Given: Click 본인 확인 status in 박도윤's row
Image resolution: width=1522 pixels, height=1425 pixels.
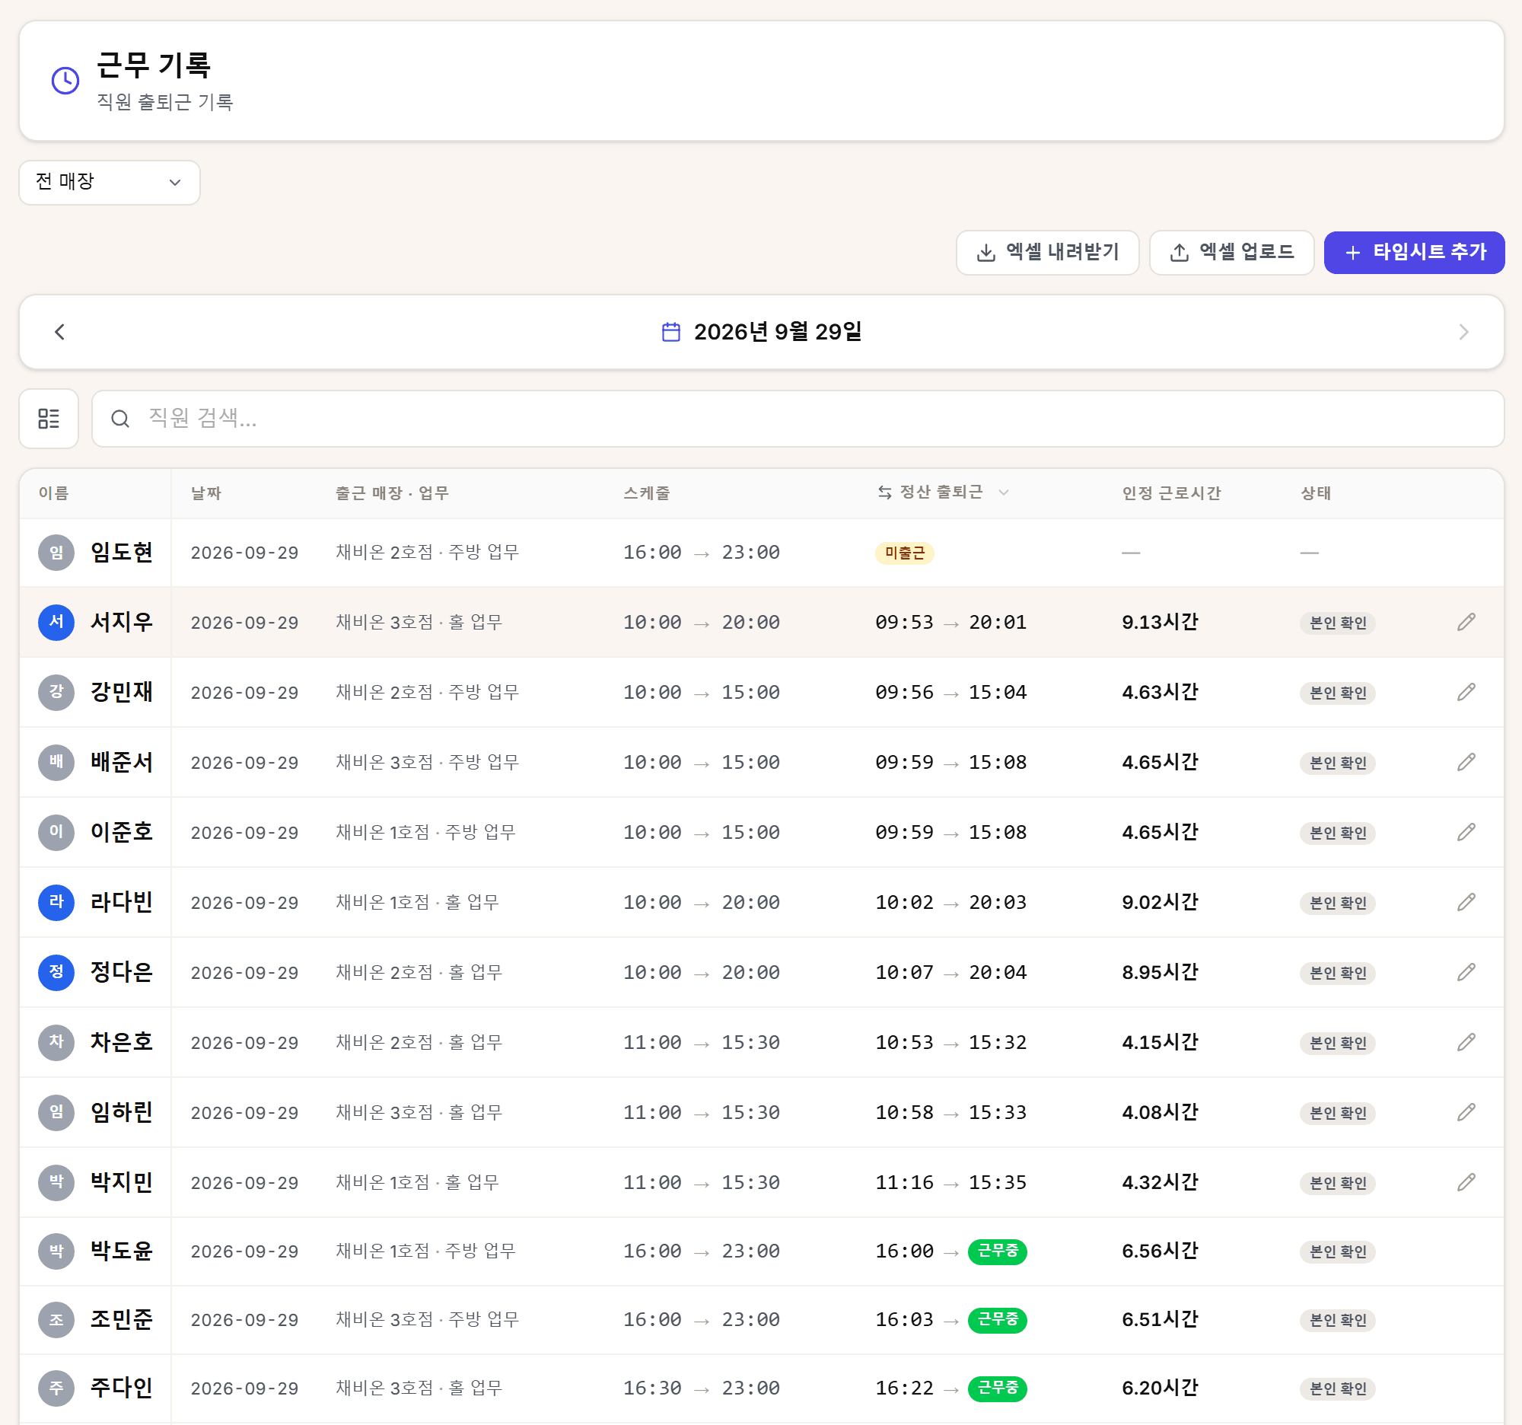Looking at the screenshot, I should click(x=1337, y=1252).
